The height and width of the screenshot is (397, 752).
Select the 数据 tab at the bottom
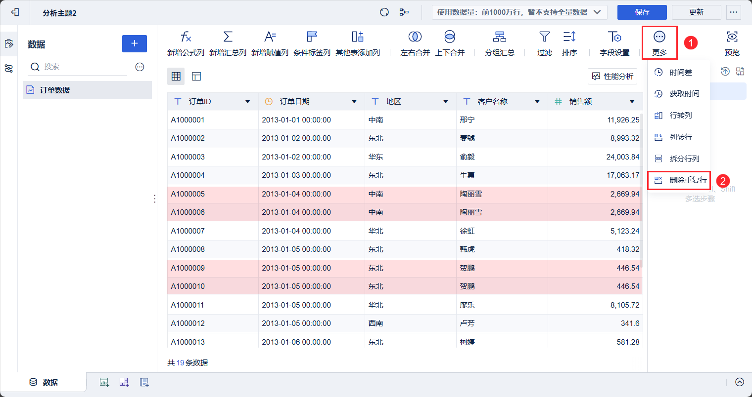pos(44,382)
